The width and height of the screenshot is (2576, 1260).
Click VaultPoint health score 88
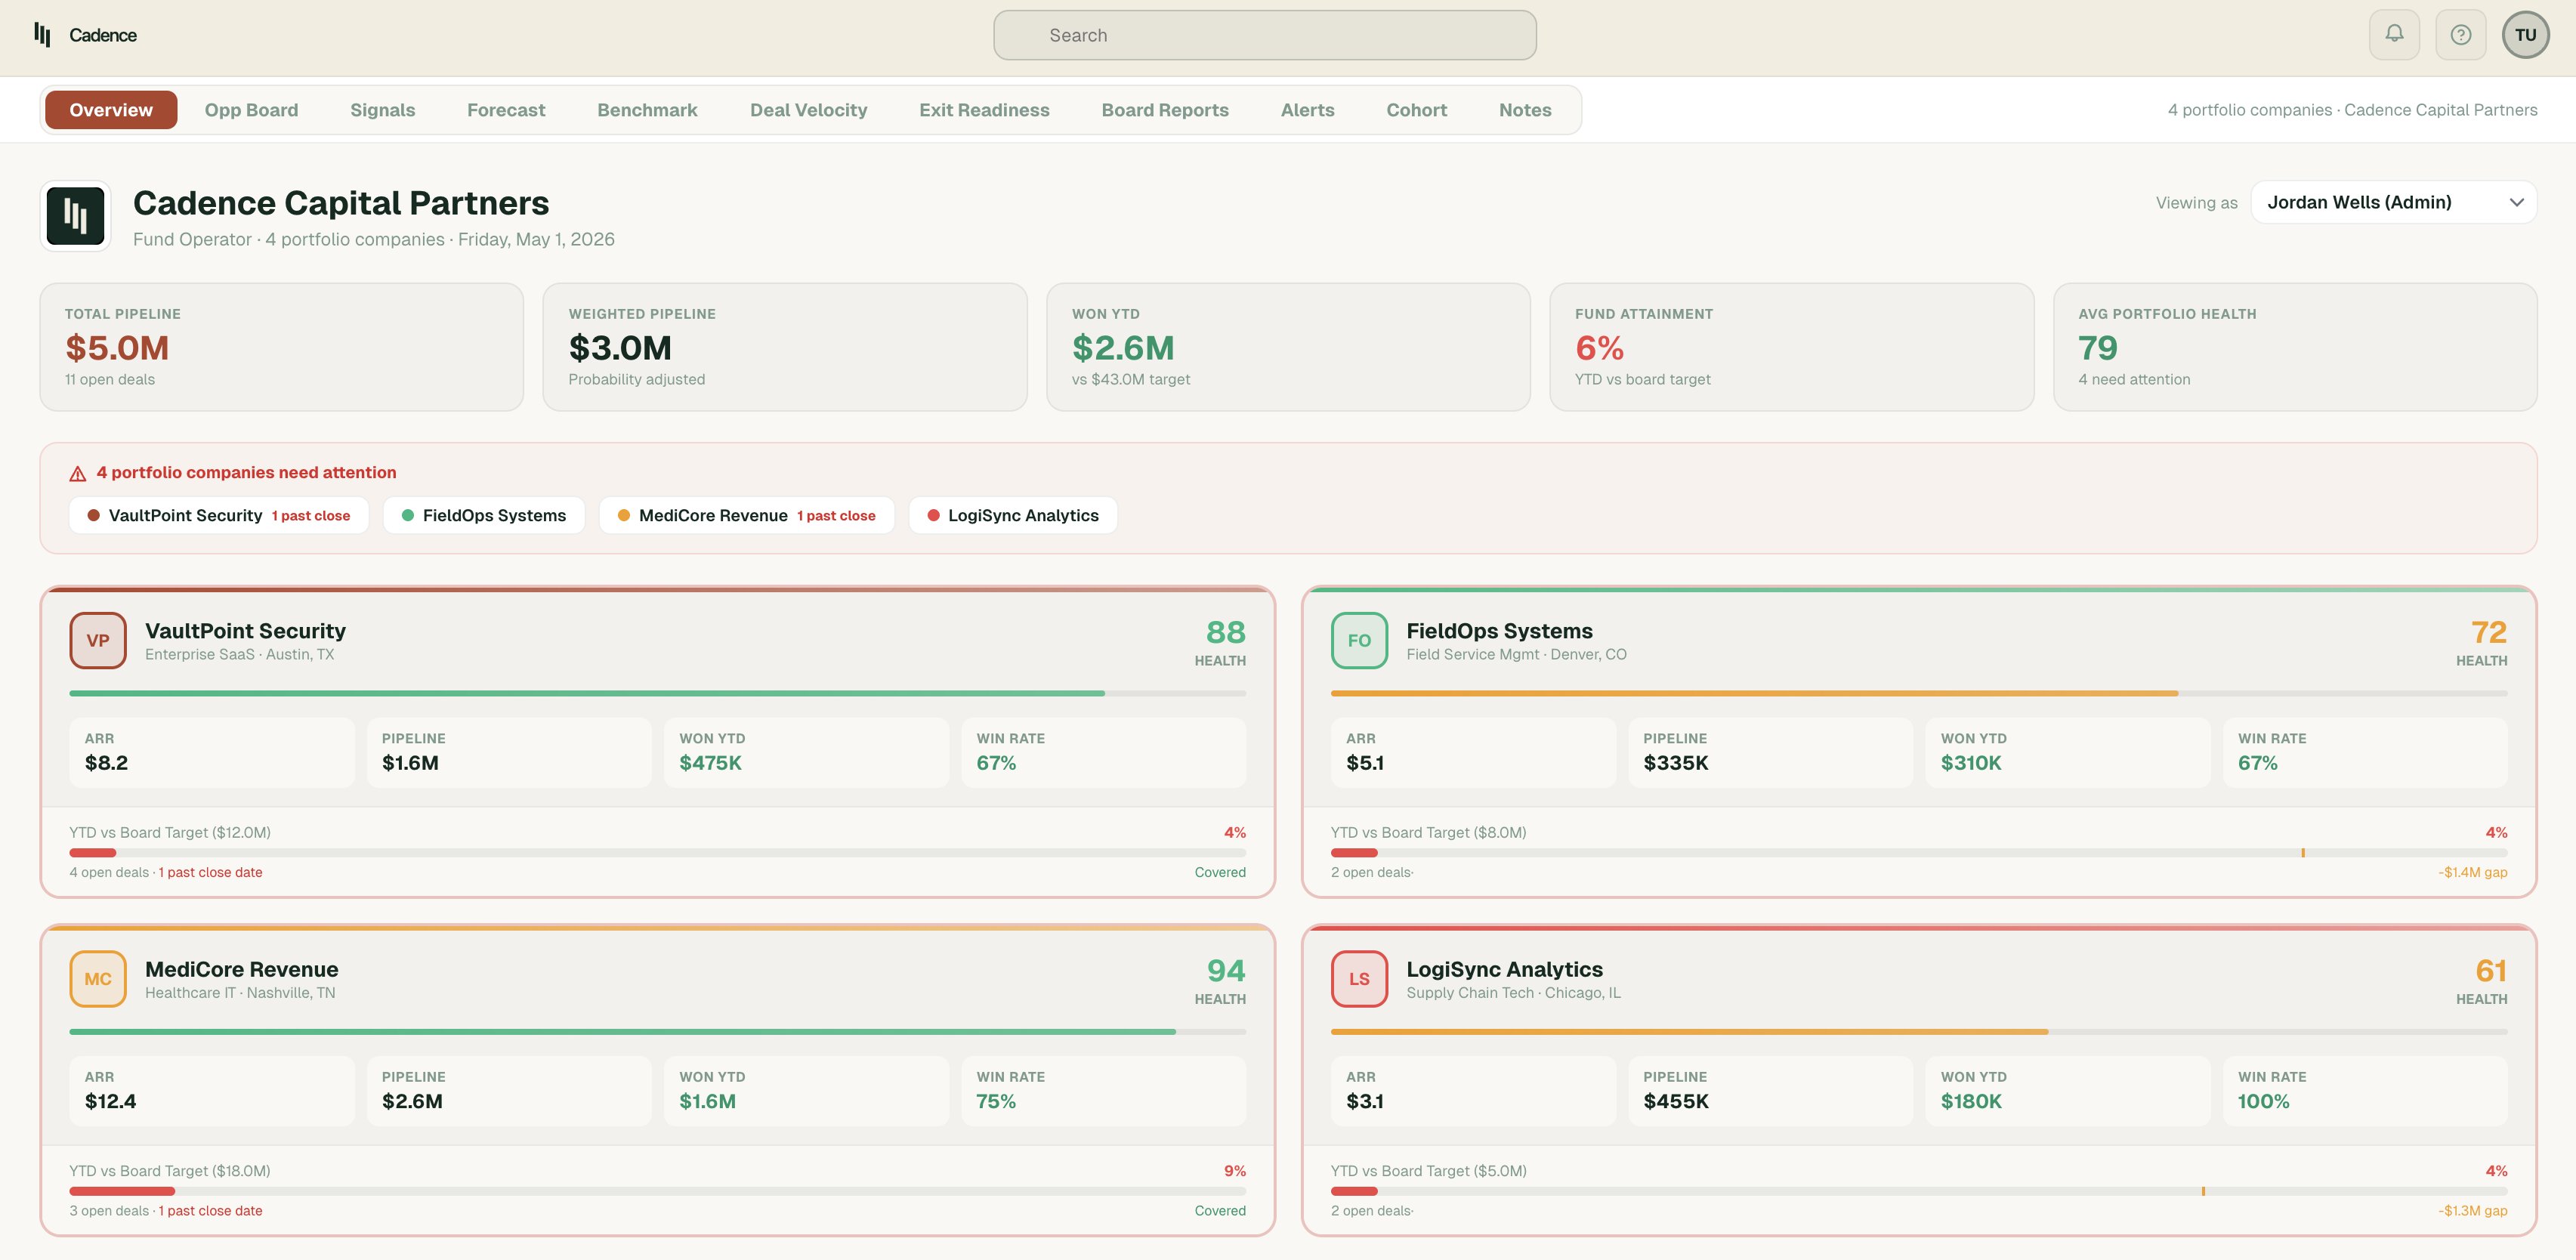pyautogui.click(x=1225, y=632)
